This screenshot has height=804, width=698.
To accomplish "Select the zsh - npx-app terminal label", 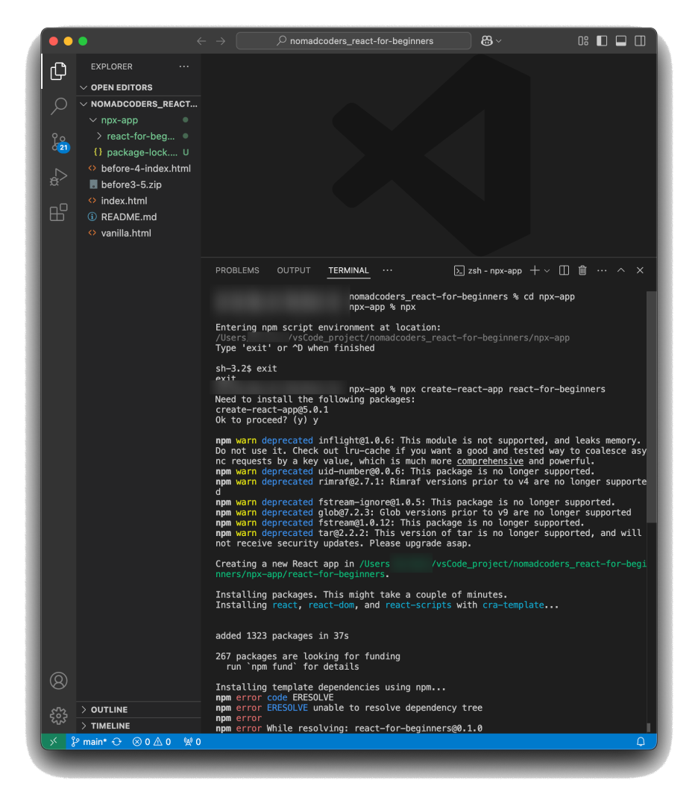I will (488, 271).
